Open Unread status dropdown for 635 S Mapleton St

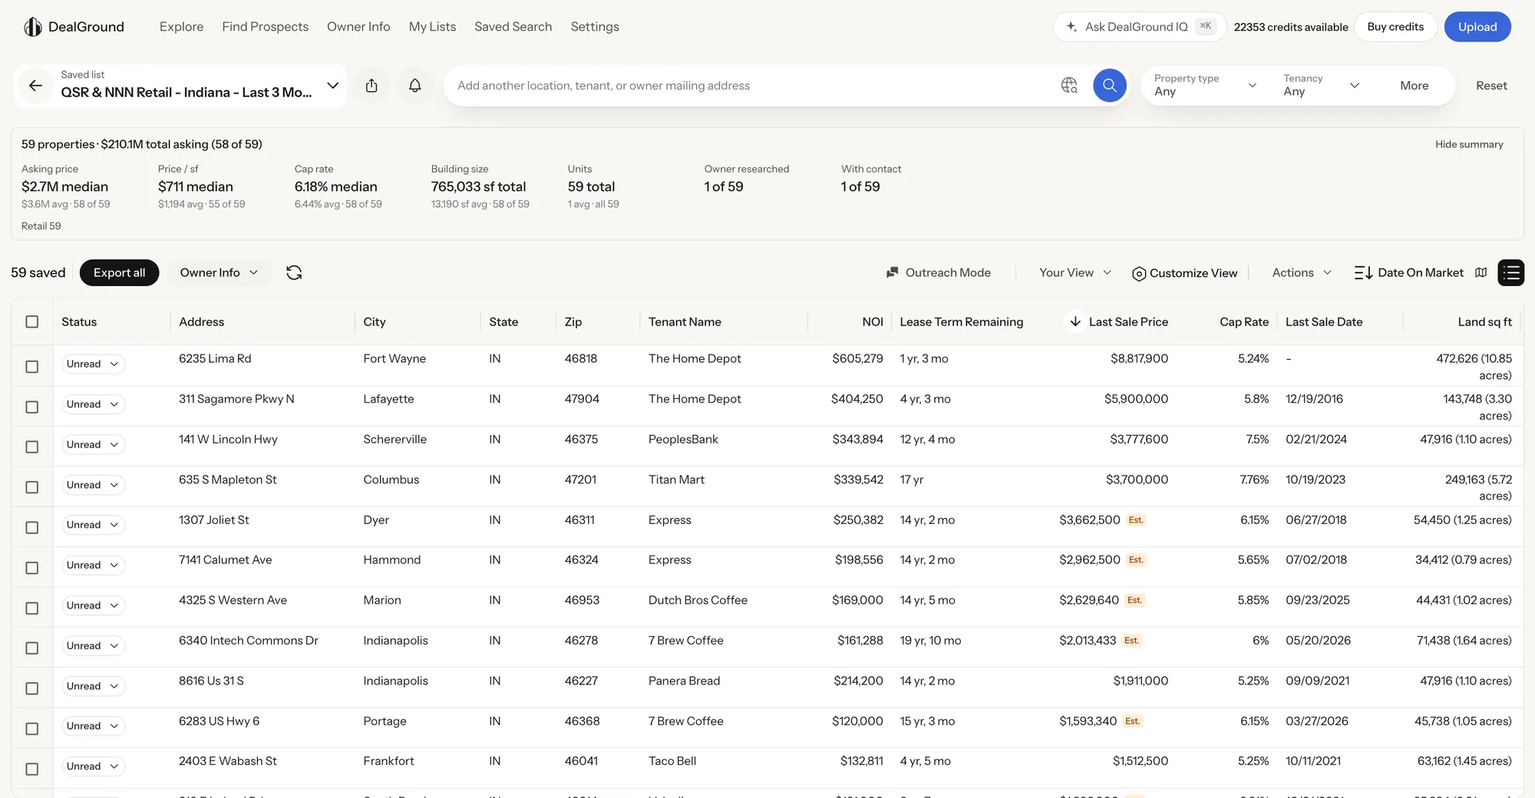93,485
